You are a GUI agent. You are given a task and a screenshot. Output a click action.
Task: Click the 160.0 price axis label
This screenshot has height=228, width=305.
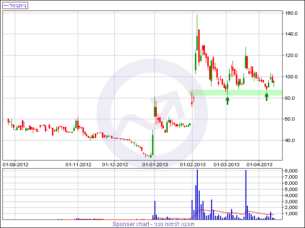pyautogui.click(x=292, y=13)
